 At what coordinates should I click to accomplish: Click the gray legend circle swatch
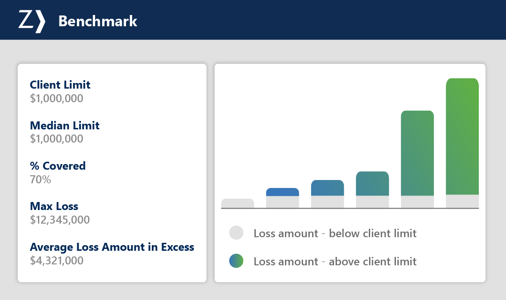tap(236, 233)
